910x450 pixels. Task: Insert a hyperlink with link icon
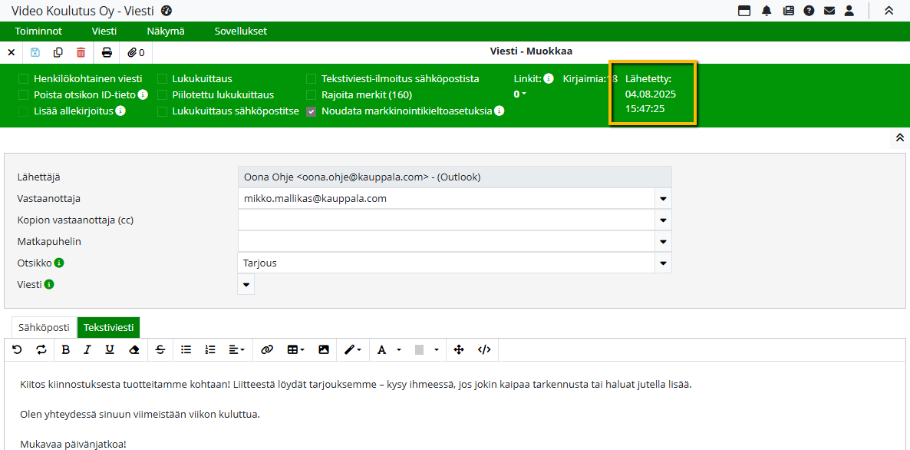267,349
